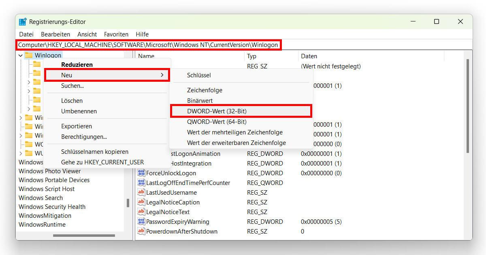Screen dimensions: 486x255
Task: Open the Ansicht menu
Action: point(87,34)
